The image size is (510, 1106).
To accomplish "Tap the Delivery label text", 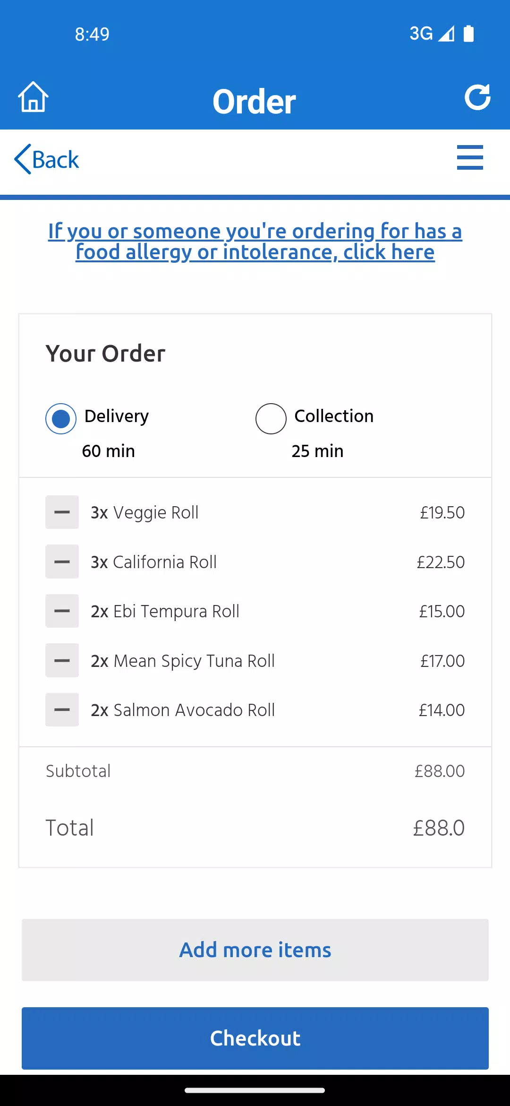I will pos(117,416).
